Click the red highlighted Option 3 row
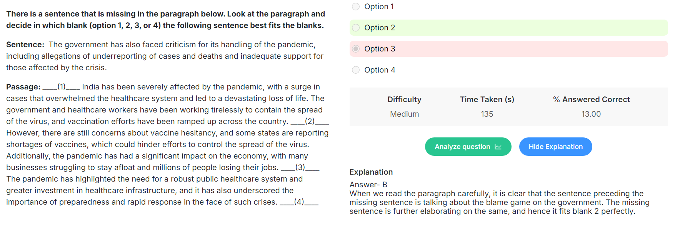The image size is (675, 228). (508, 49)
